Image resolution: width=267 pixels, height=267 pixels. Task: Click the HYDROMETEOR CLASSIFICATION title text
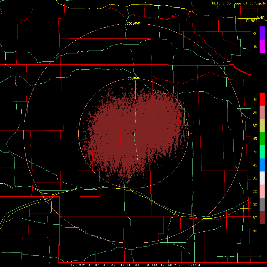coord(104,265)
